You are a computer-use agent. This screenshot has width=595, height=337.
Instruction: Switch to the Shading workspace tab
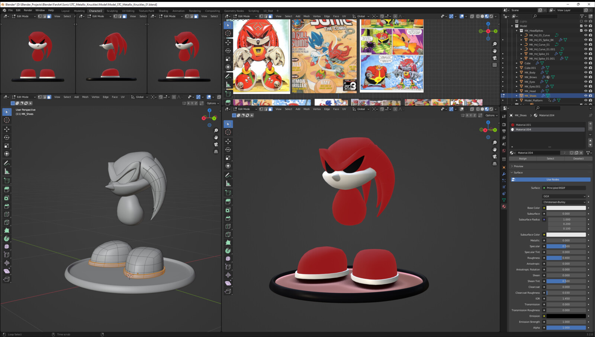(x=164, y=11)
